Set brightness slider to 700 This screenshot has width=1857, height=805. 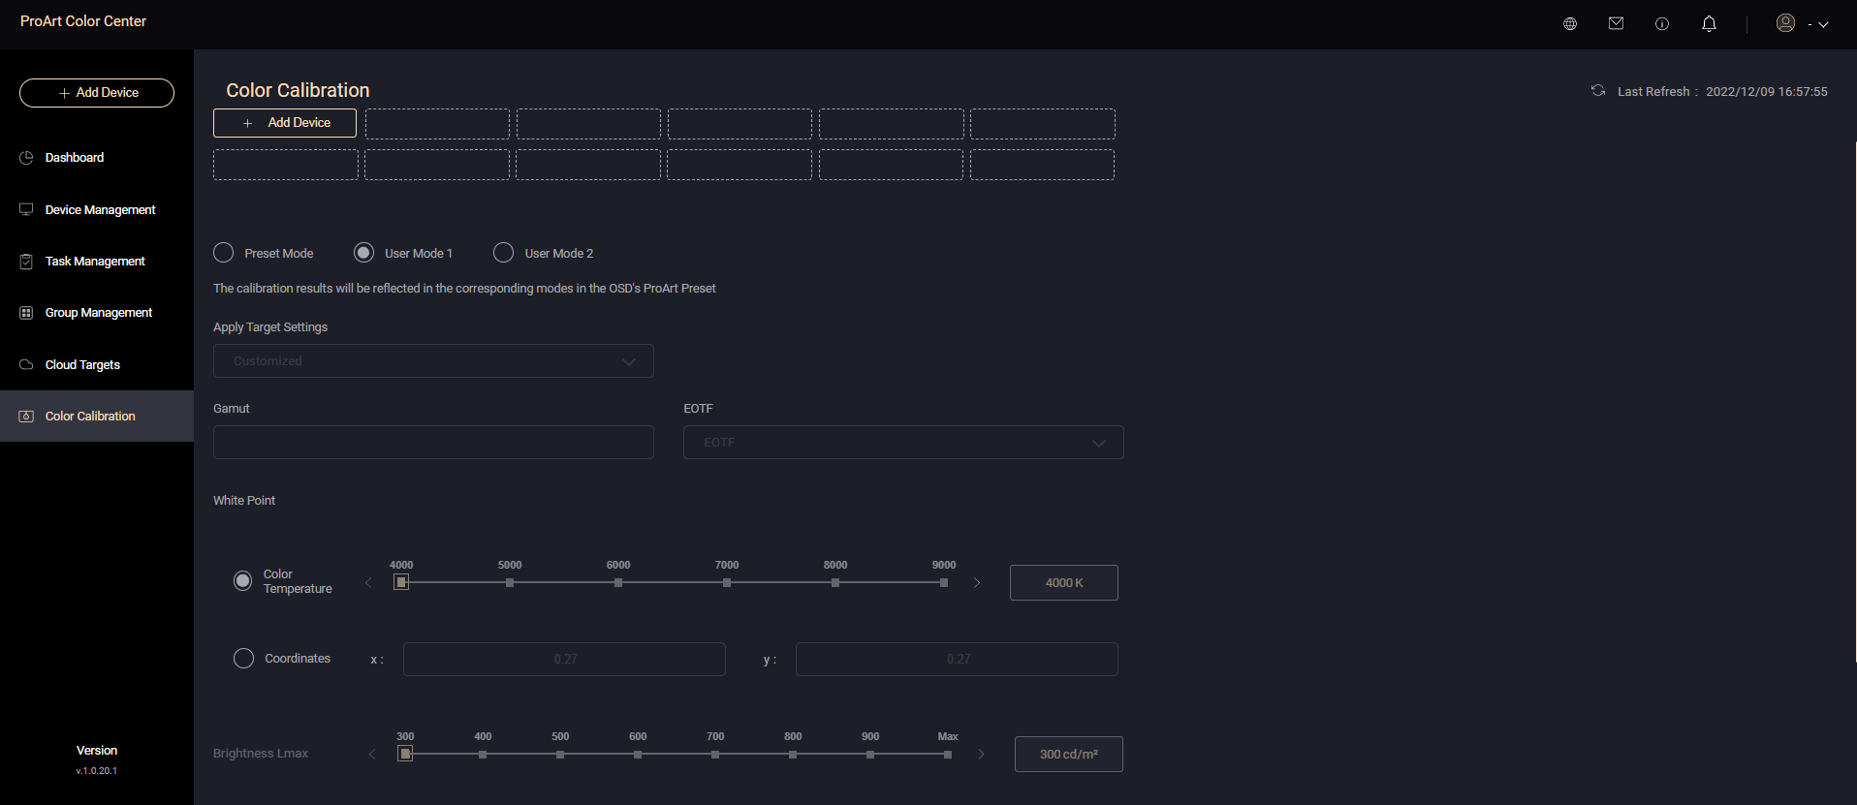(x=715, y=754)
